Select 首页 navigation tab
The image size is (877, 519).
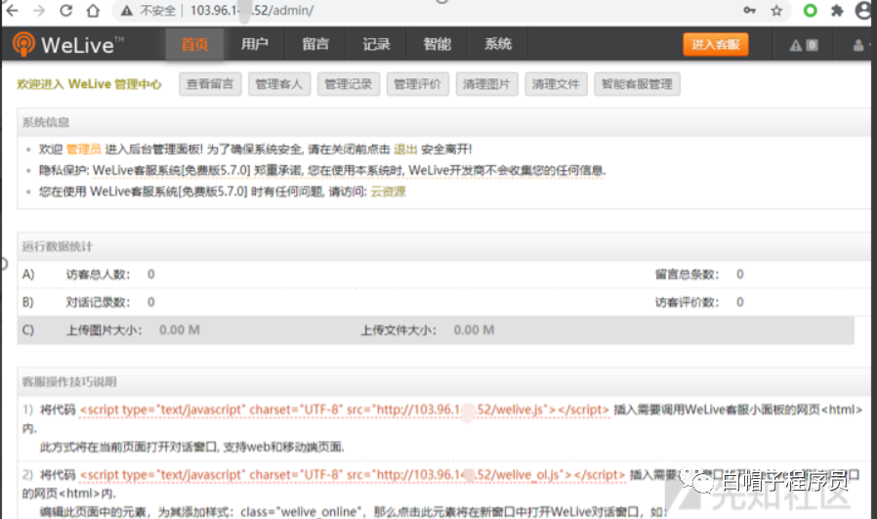(x=194, y=44)
